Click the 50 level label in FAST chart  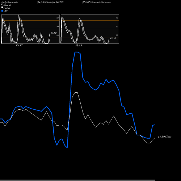58,26
